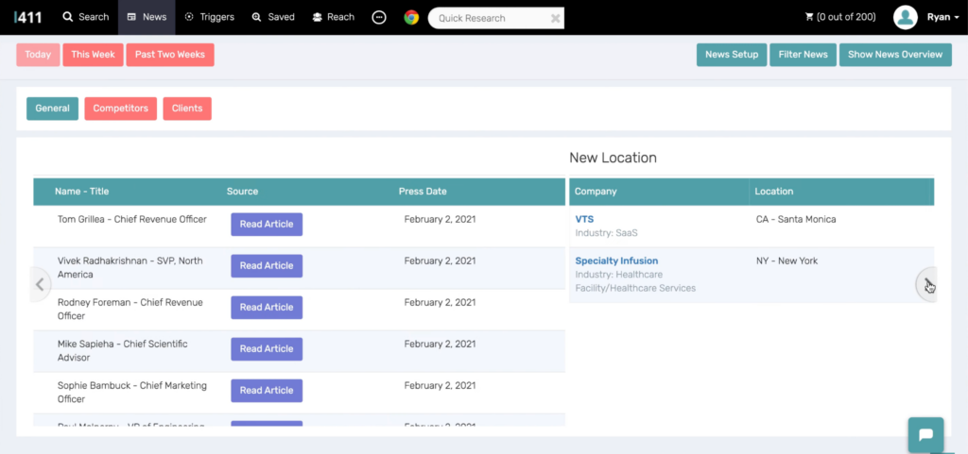
Task: Click the more options ellipsis icon
Action: coord(379,18)
